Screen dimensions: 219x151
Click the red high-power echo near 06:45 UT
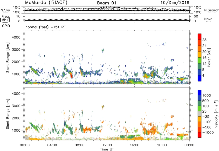71,75
